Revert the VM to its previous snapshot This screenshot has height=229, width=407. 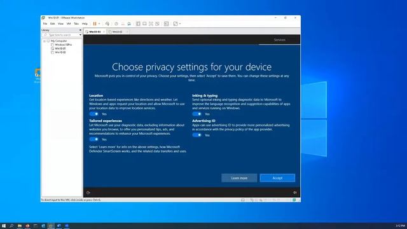click(x=123, y=24)
